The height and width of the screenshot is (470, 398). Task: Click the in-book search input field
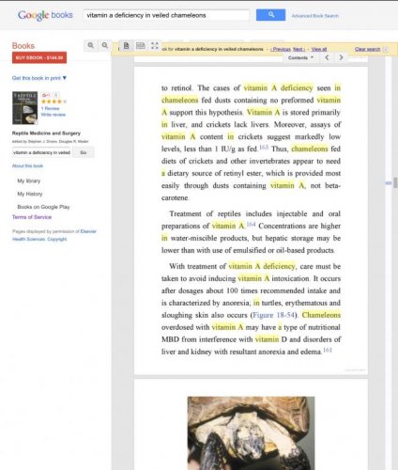[41, 152]
